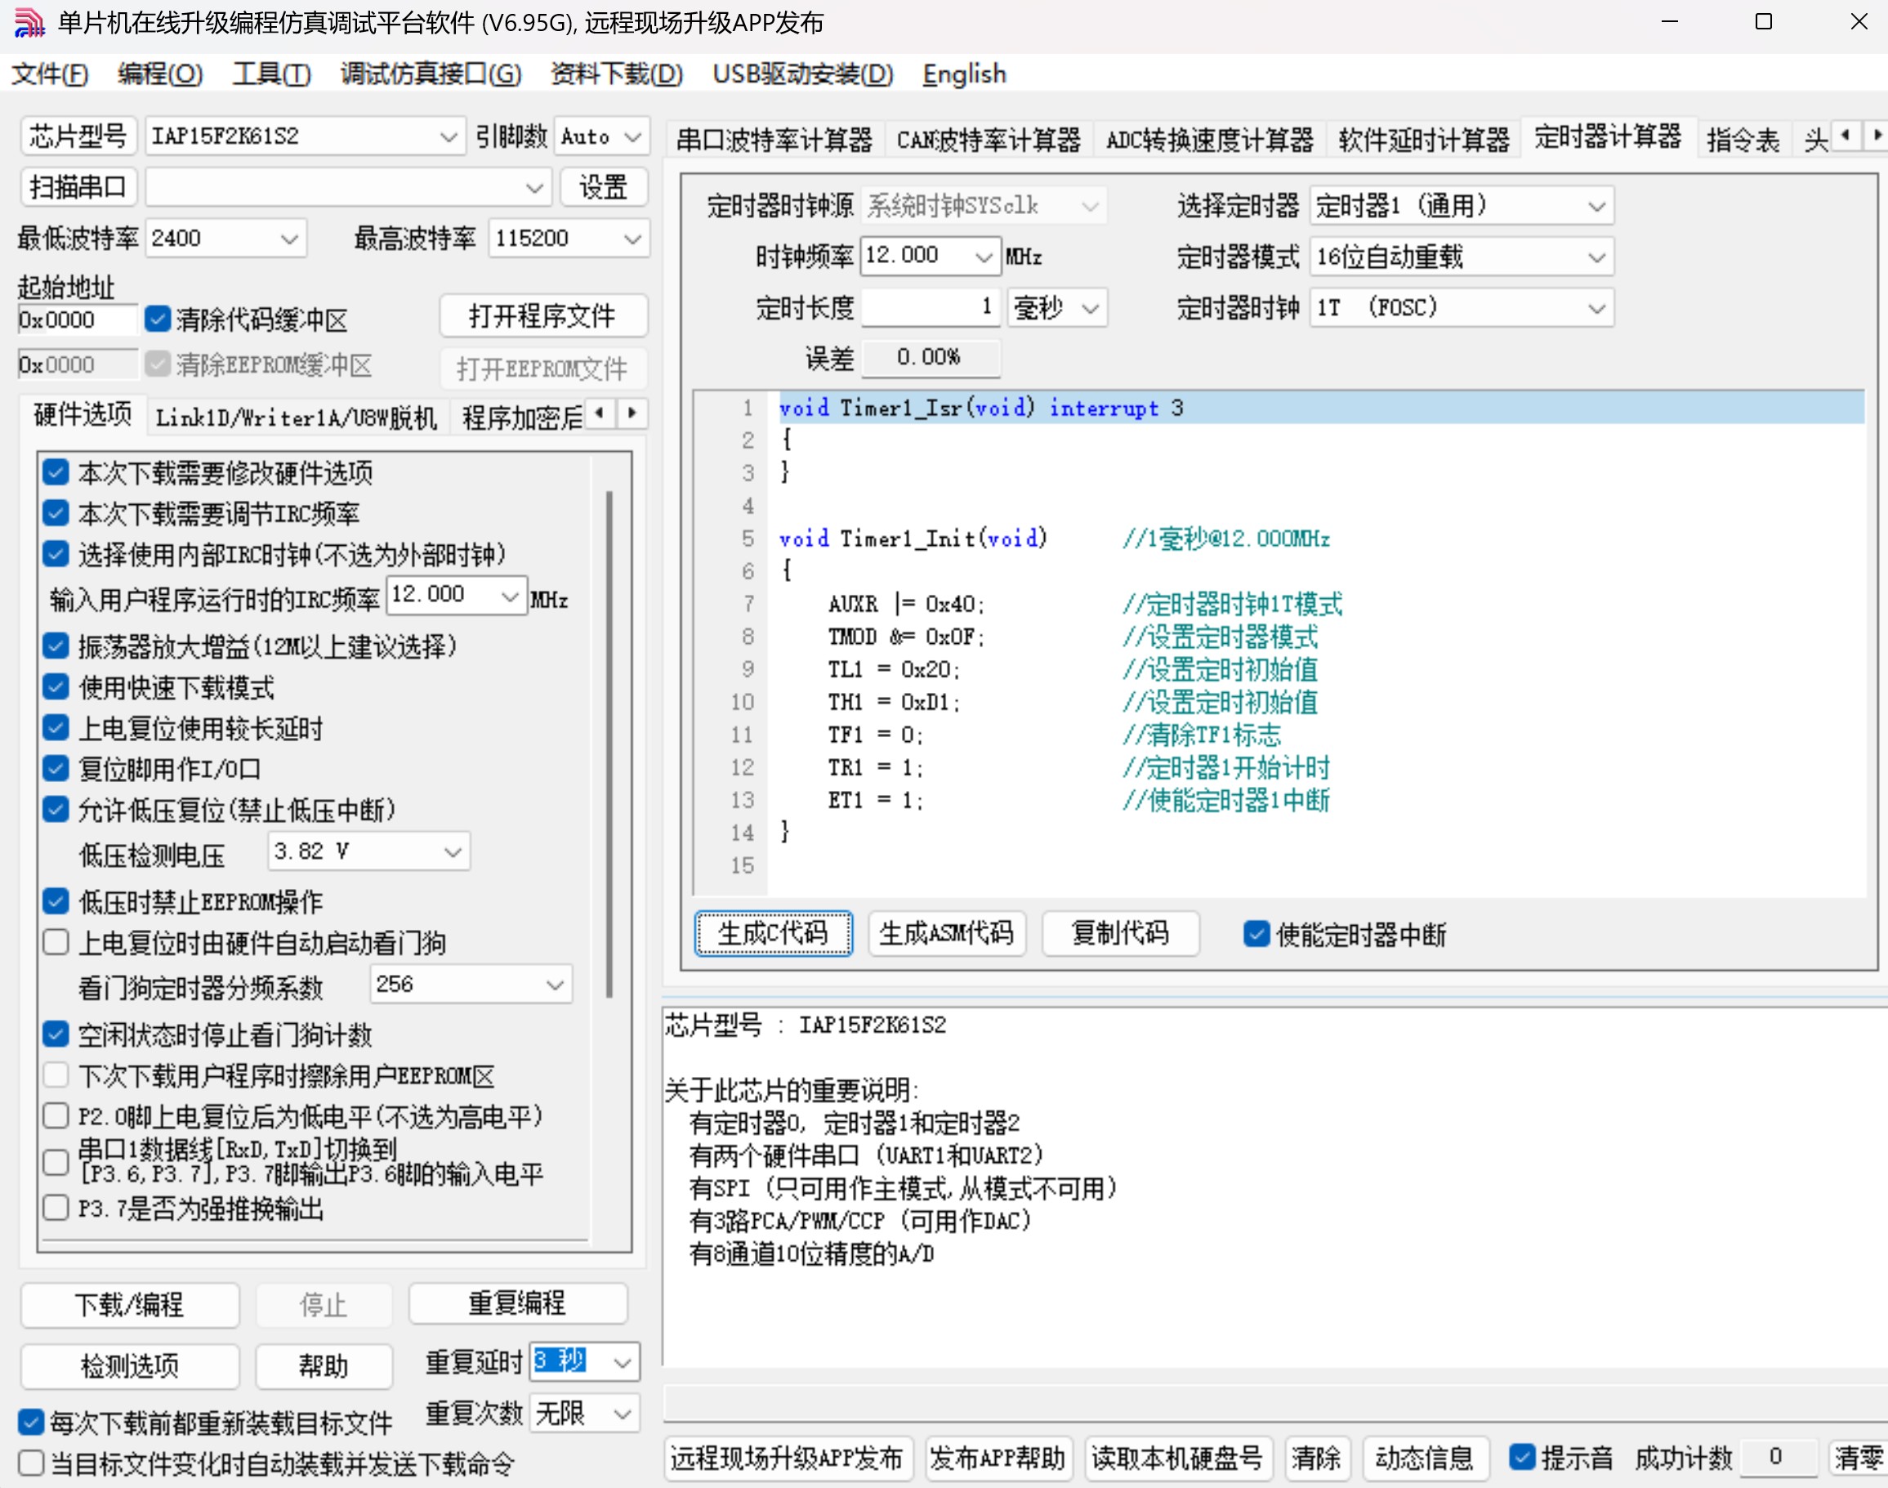Switch to 软件延时计算器 tab

(1424, 140)
